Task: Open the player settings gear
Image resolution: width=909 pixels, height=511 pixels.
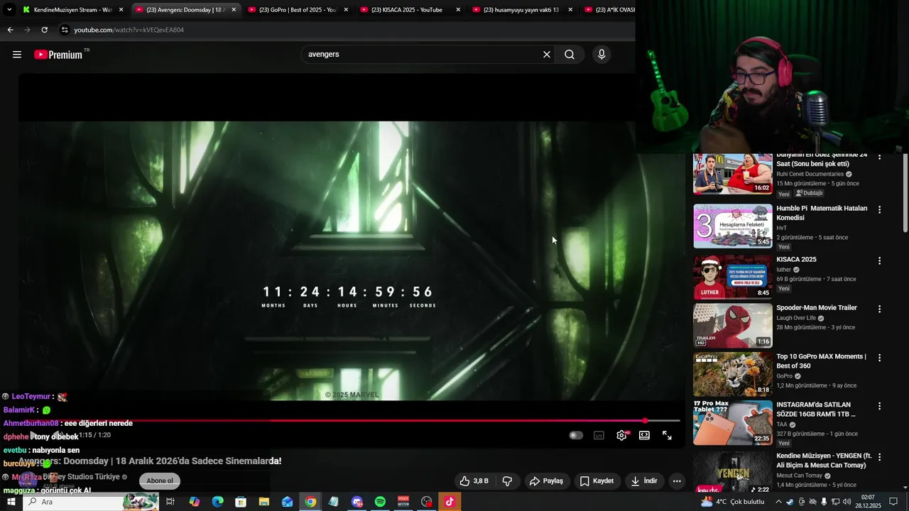Action: coord(621,435)
